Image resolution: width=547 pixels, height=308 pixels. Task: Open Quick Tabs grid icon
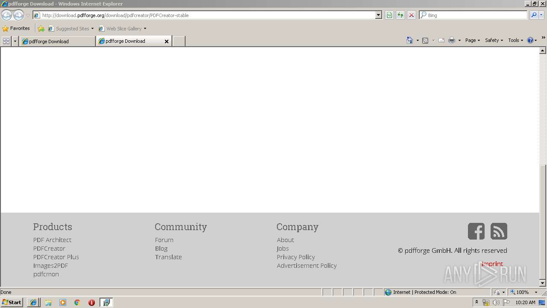point(6,41)
